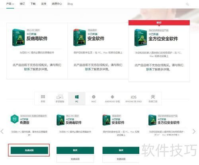The width and height of the screenshot is (199, 165).
Task: Click the lower 反病毒软件 product title
Action: point(74,123)
